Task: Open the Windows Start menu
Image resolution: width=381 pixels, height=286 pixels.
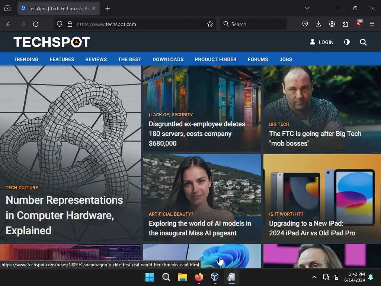Action: tap(150, 277)
